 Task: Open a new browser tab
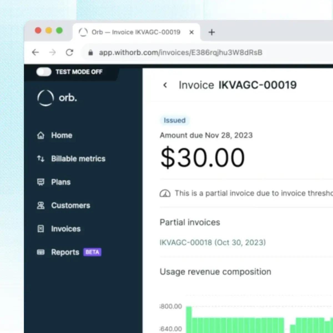pos(212,32)
